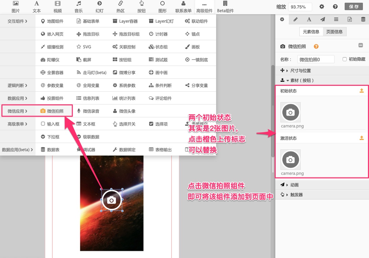
Task: Click the orange upload icon for 初始状态
Action: [x=362, y=91]
